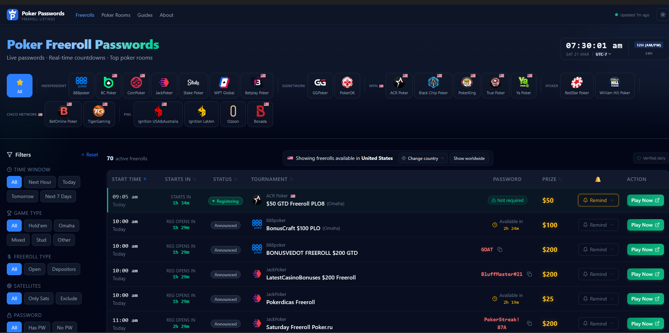669x333 pixels.
Task: Copy the GOAT password with copy icon
Action: click(x=500, y=249)
